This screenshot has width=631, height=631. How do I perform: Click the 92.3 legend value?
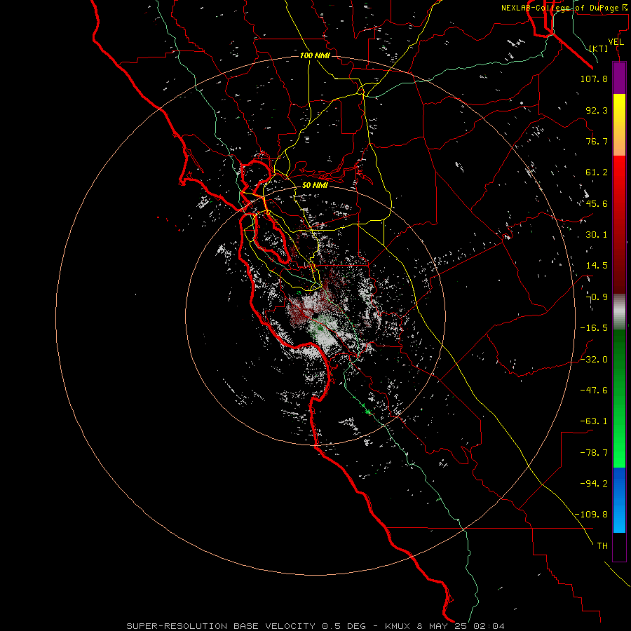[x=597, y=110]
